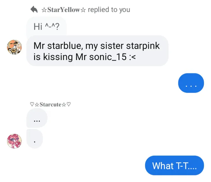Select the message about starpink kissing sonic_15
The height and width of the screenshot is (182, 211).
97,51
